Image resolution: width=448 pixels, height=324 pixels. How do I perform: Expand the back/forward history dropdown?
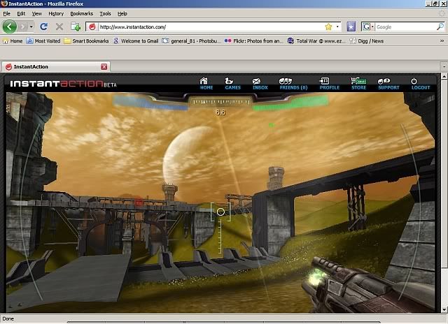29,27
